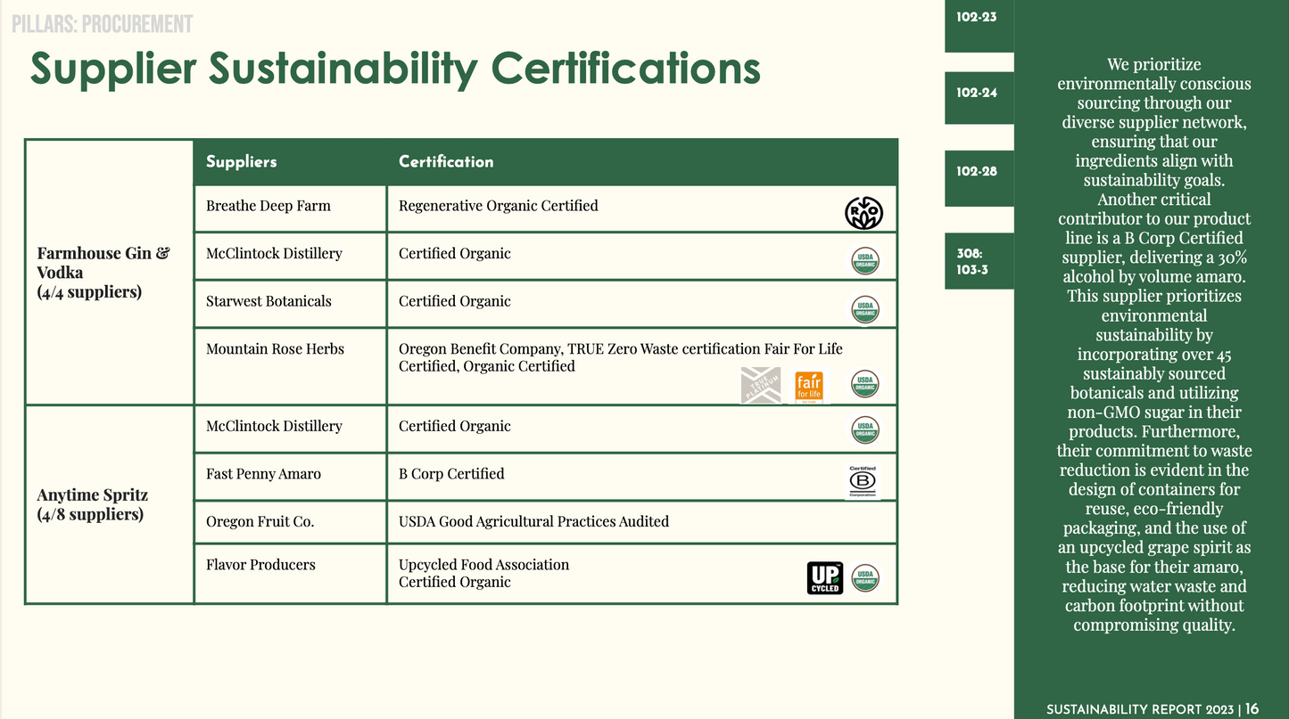The image size is (1289, 719).
Task: Click the Upcycled certified logo
Action: click(824, 577)
